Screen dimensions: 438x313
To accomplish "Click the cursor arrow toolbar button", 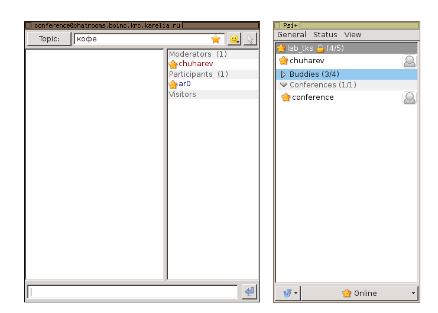I will (250, 40).
